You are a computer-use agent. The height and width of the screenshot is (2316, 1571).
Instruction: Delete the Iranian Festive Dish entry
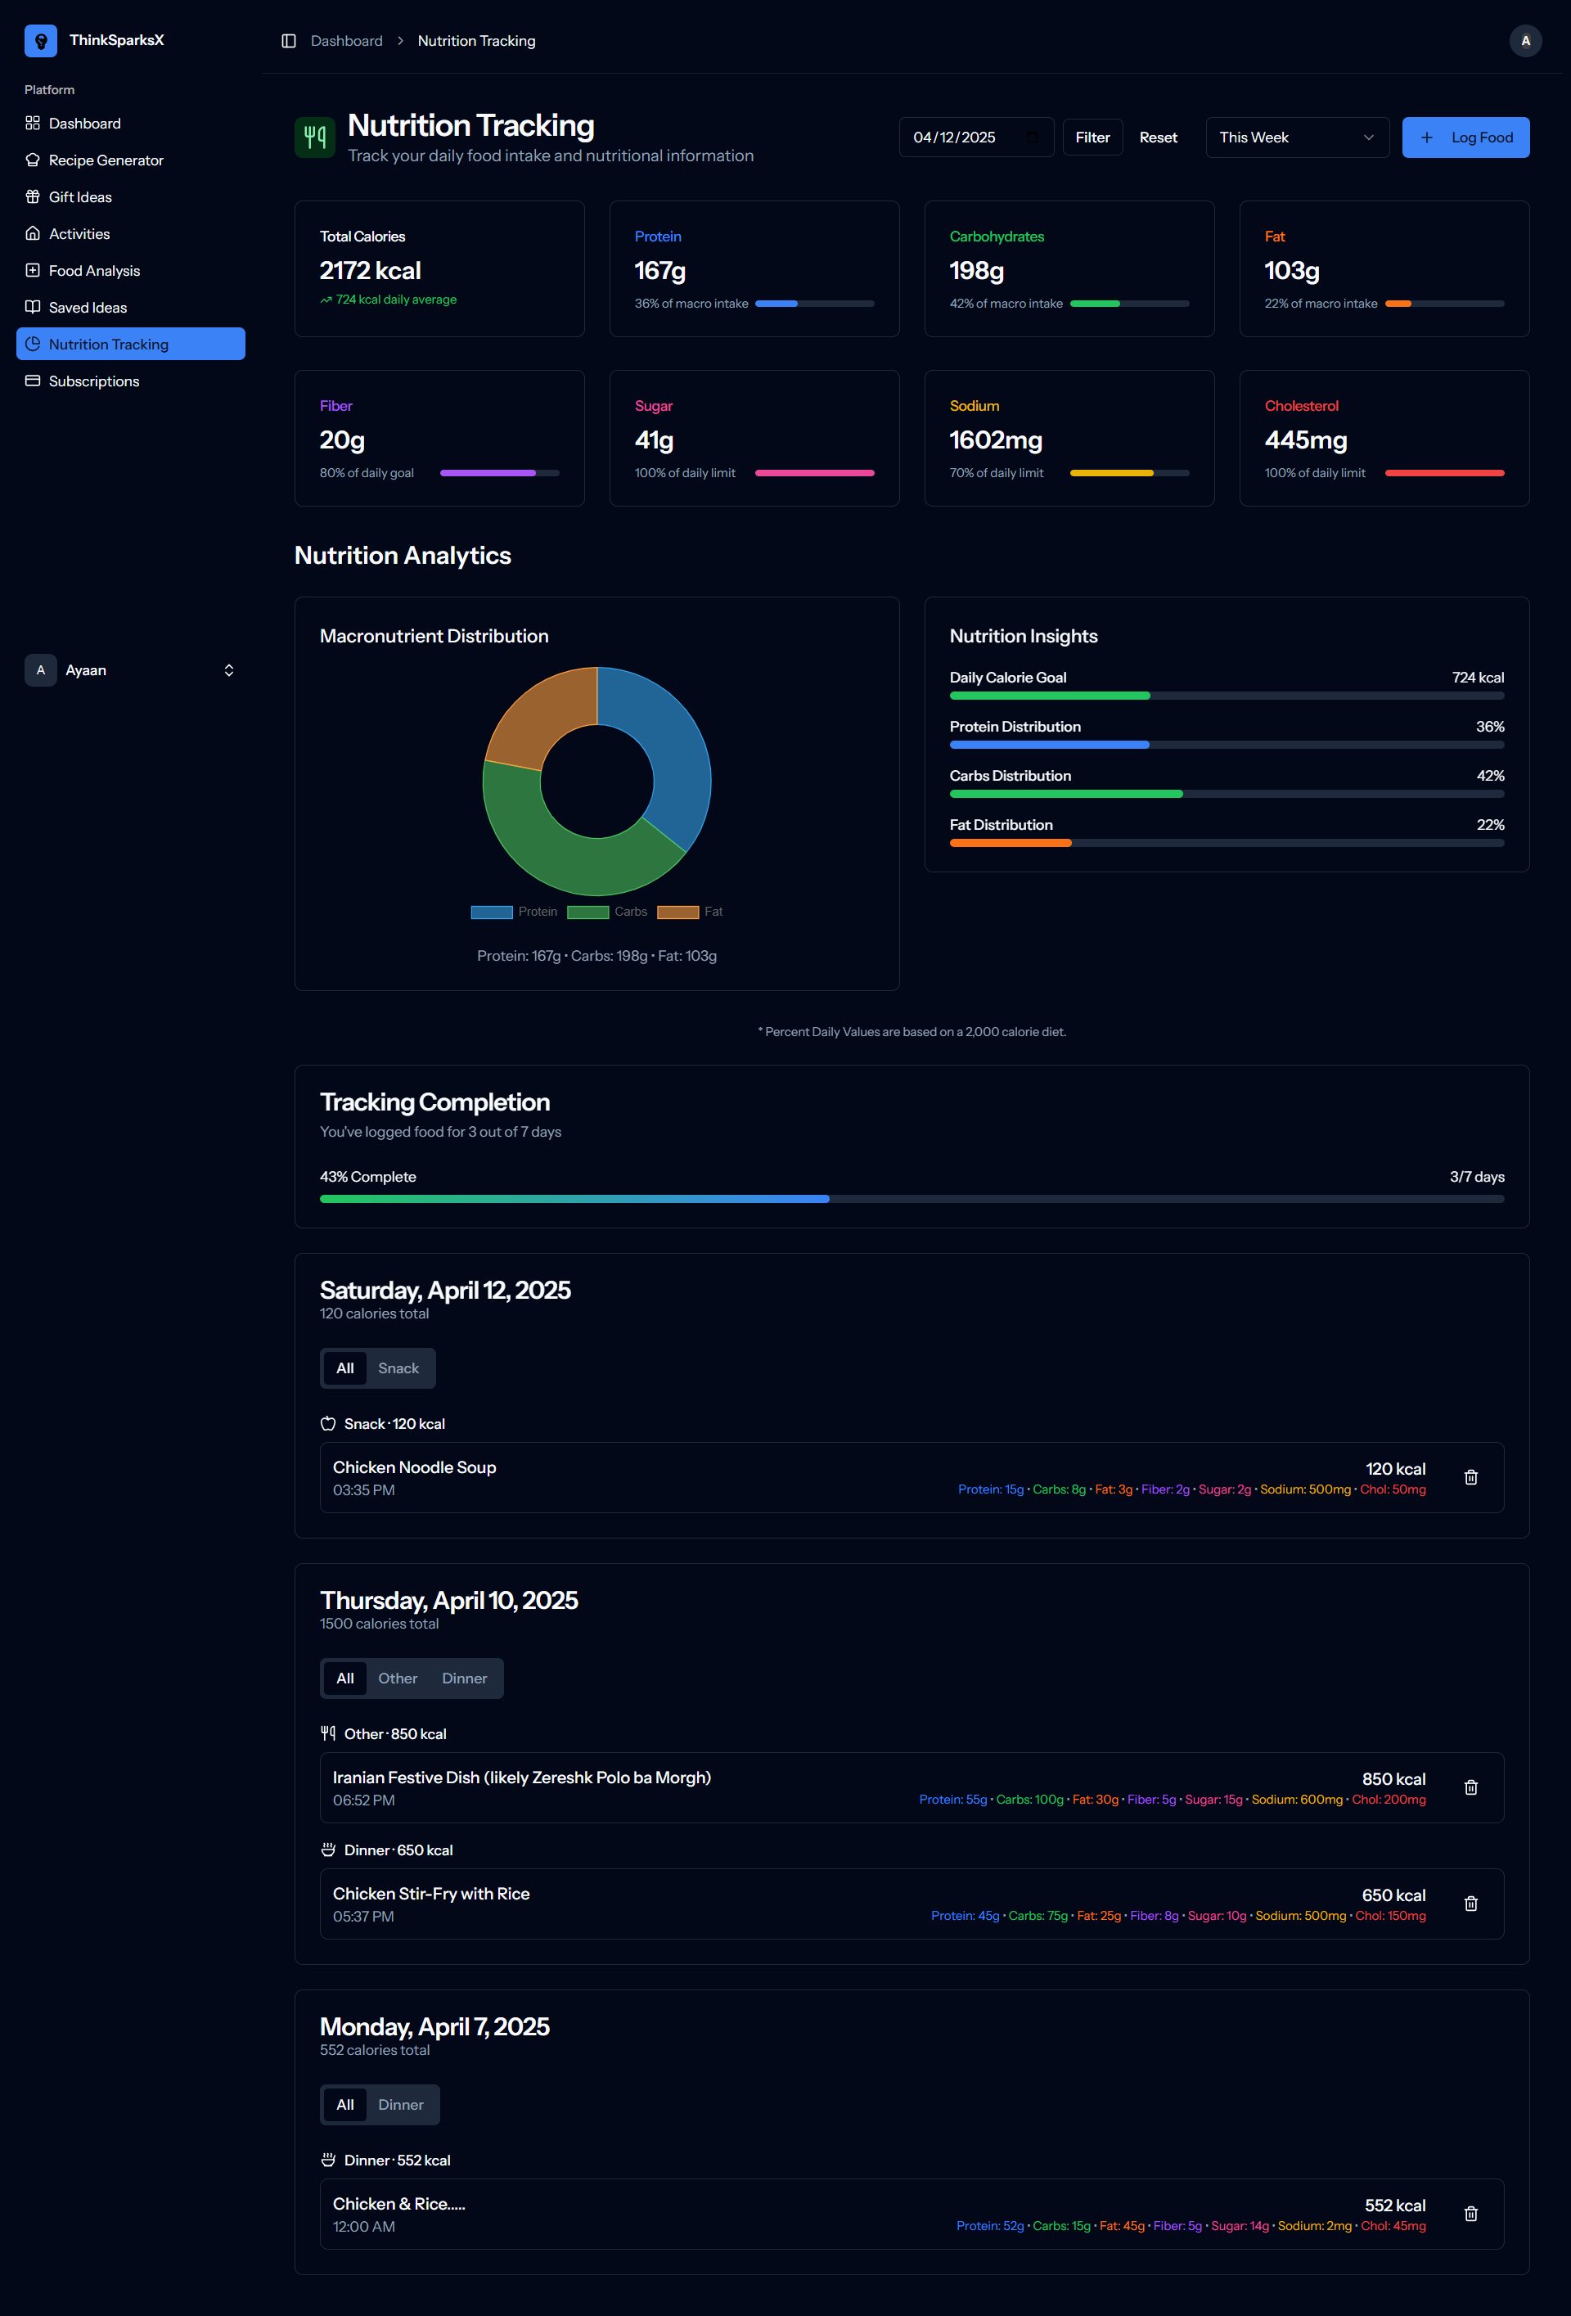pos(1470,1787)
